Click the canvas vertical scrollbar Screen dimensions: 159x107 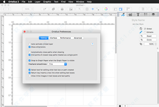[116, 35]
